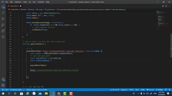172x96 pixels.
Task: Click Partial support, click to resolve
Action: (37, 90)
